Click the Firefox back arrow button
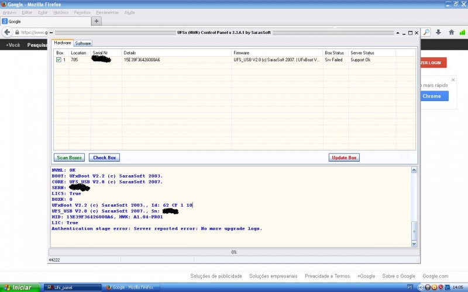Viewport: 468px width, 292px height. coord(7,32)
